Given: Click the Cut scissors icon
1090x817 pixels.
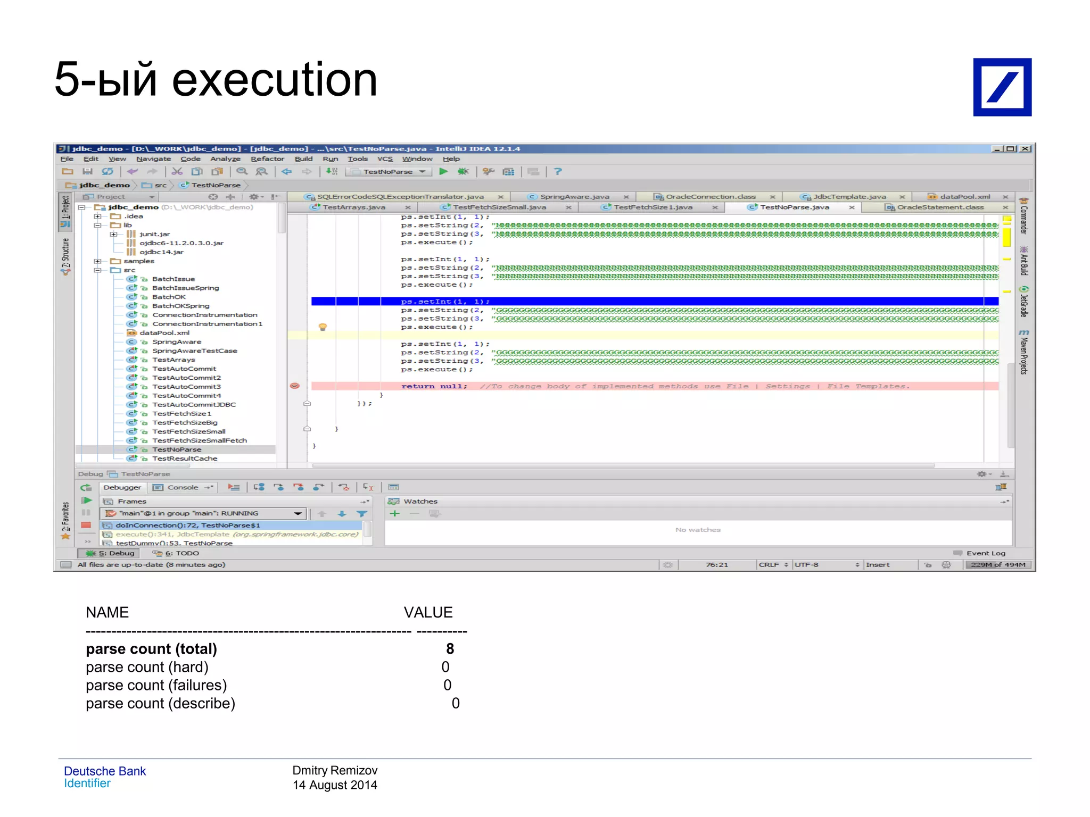Looking at the screenshot, I should tap(177, 171).
